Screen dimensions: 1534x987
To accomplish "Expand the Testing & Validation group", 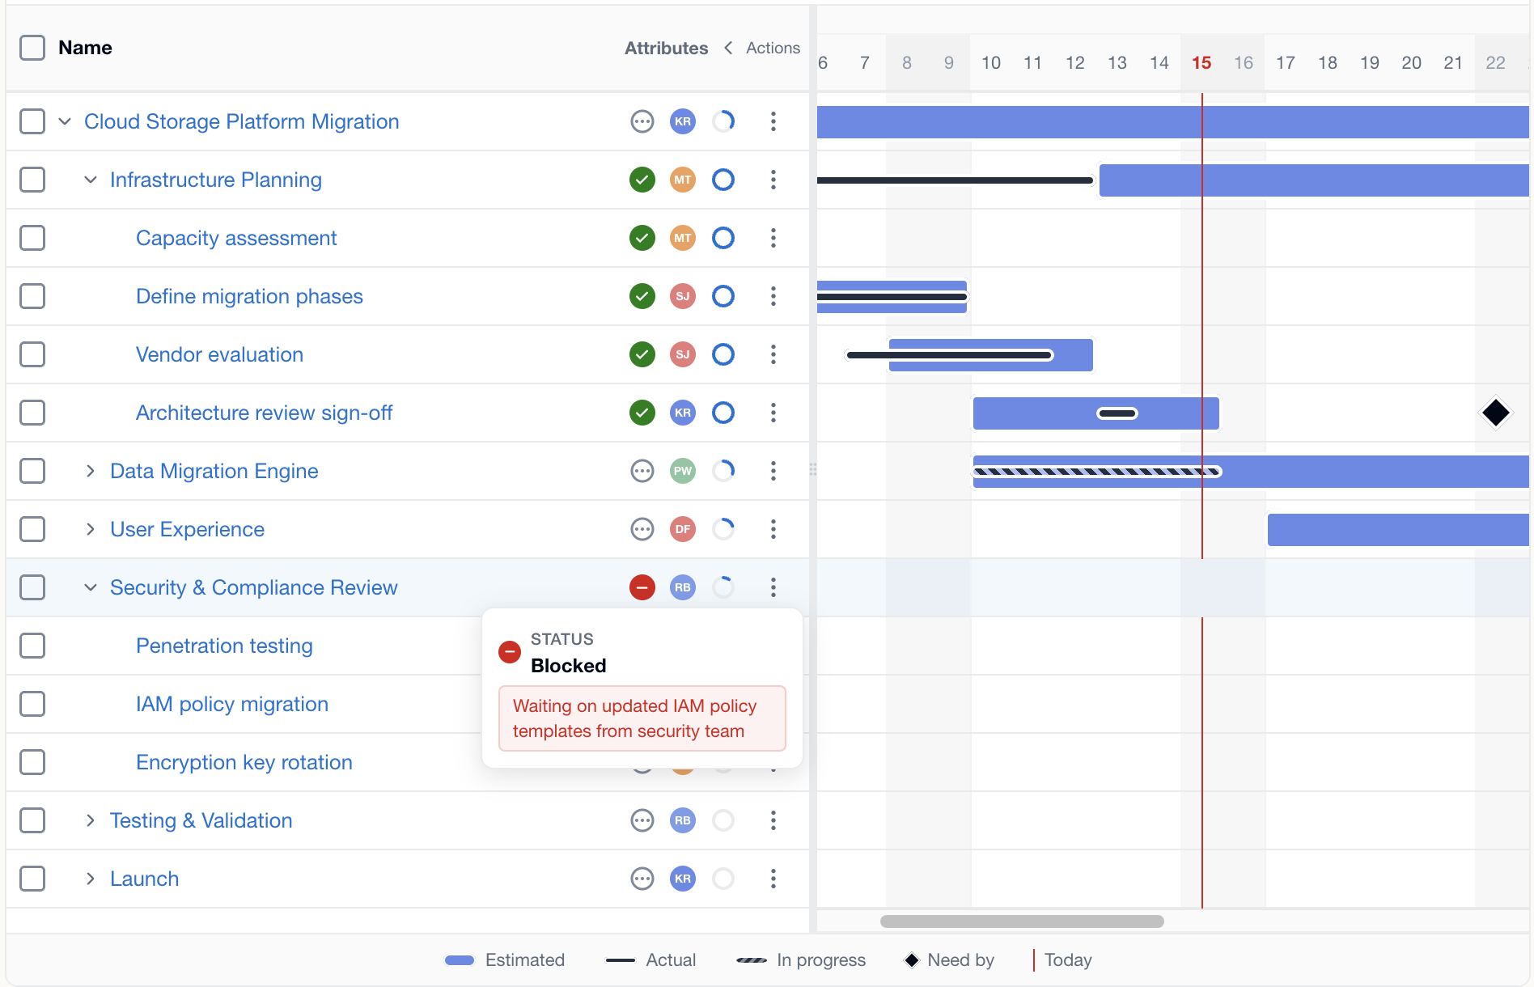I will [90, 820].
